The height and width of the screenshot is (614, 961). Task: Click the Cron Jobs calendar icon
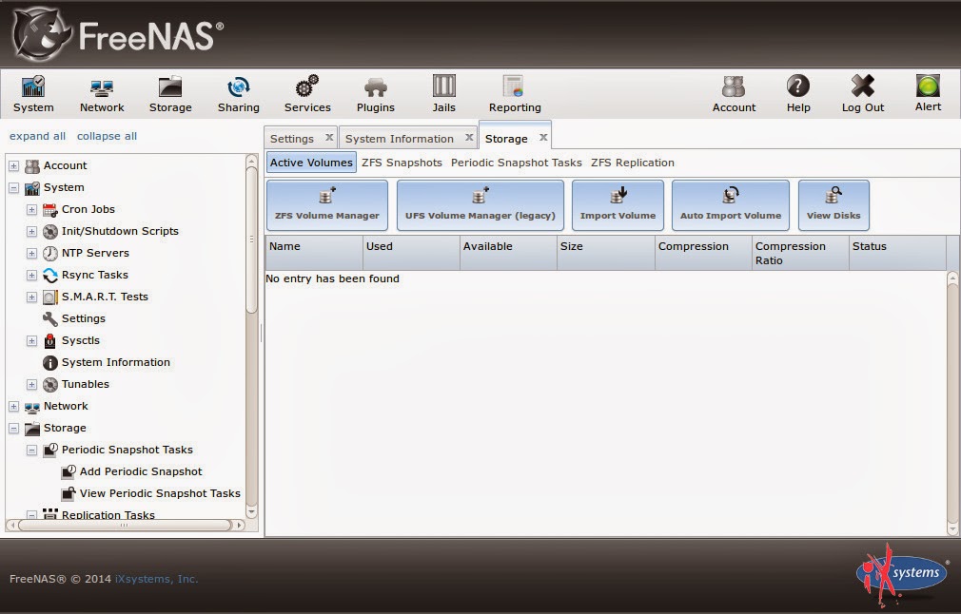(50, 209)
